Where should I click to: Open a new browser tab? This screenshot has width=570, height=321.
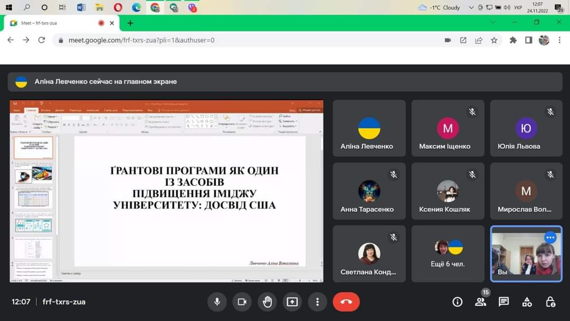[x=130, y=23]
